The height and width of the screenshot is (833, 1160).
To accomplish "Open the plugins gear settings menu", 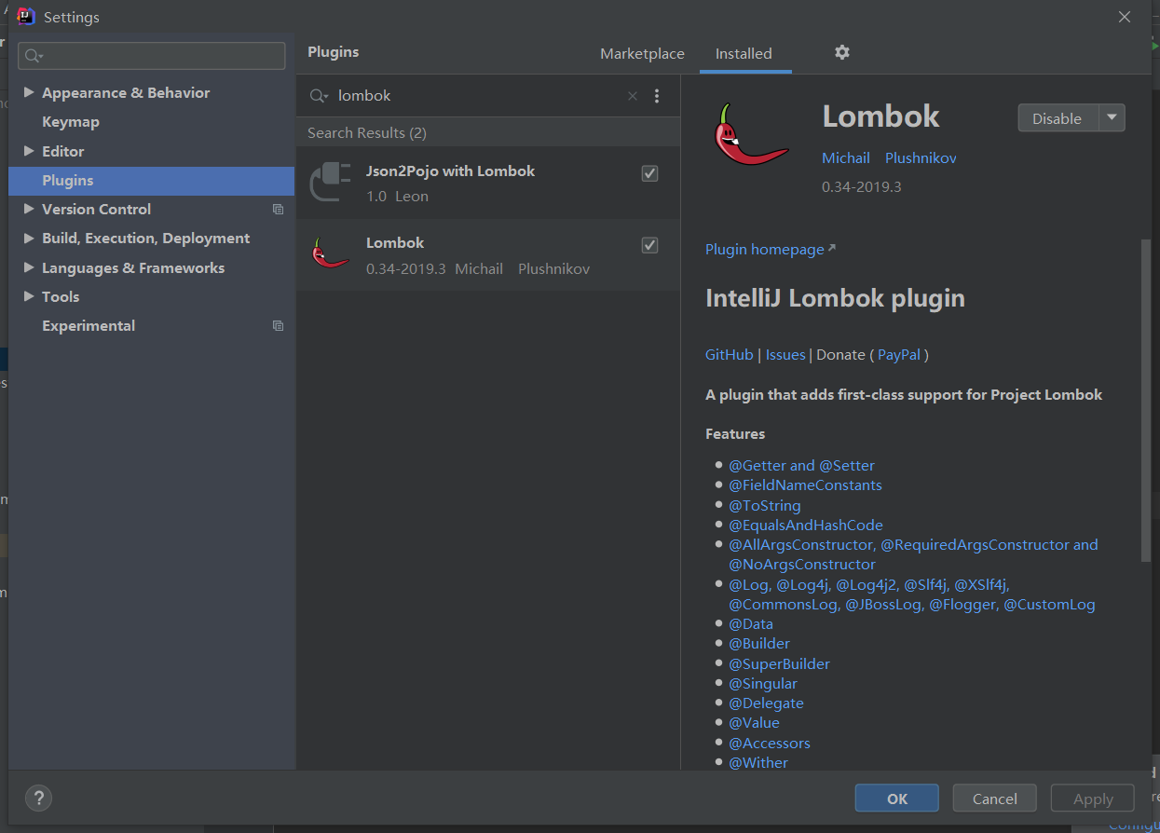I will pos(842,53).
